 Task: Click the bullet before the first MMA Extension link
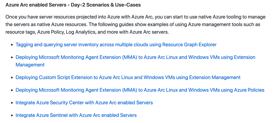click(12, 57)
